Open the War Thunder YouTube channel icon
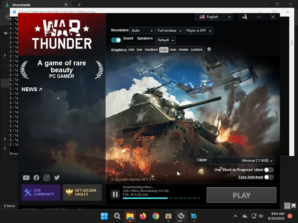 pyautogui.click(x=26, y=178)
